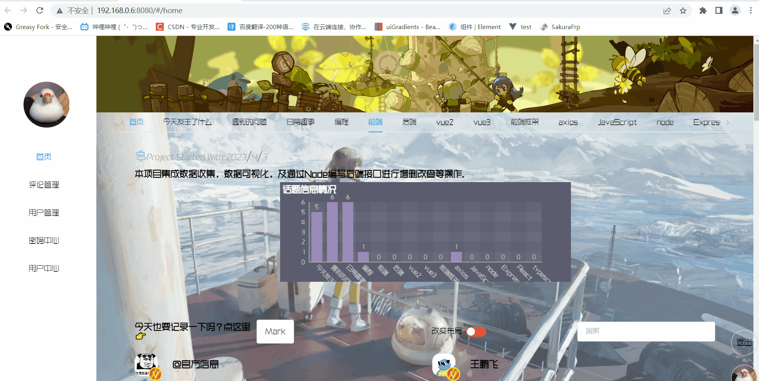Click the 搜索 search input field
Image resolution: width=759 pixels, height=381 pixels.
tap(646, 331)
